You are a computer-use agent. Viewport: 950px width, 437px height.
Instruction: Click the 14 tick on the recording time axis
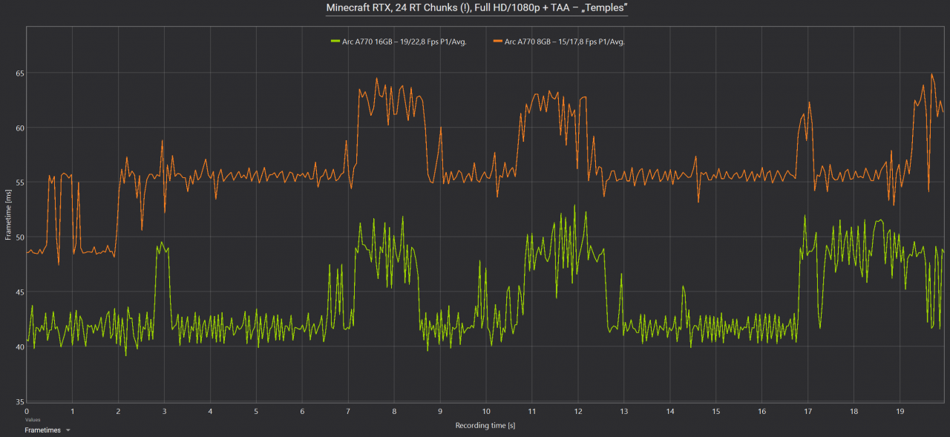click(x=670, y=410)
